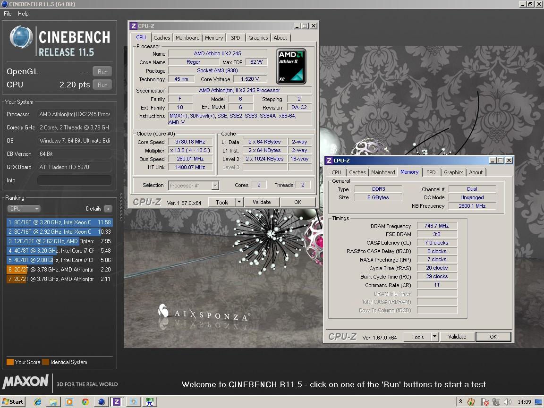Open the Help menu in Cinebench
Viewport: 544px width, 408px height.
[x=23, y=14]
